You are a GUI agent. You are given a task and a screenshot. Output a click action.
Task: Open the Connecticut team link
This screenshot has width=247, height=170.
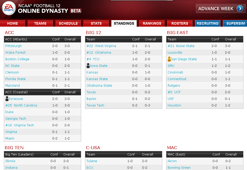177,79
